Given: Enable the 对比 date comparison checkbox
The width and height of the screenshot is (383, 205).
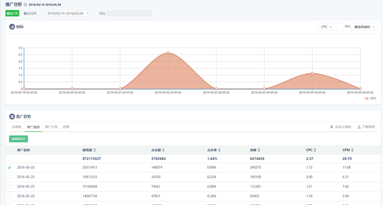Looking at the screenshot, I should (97, 14).
